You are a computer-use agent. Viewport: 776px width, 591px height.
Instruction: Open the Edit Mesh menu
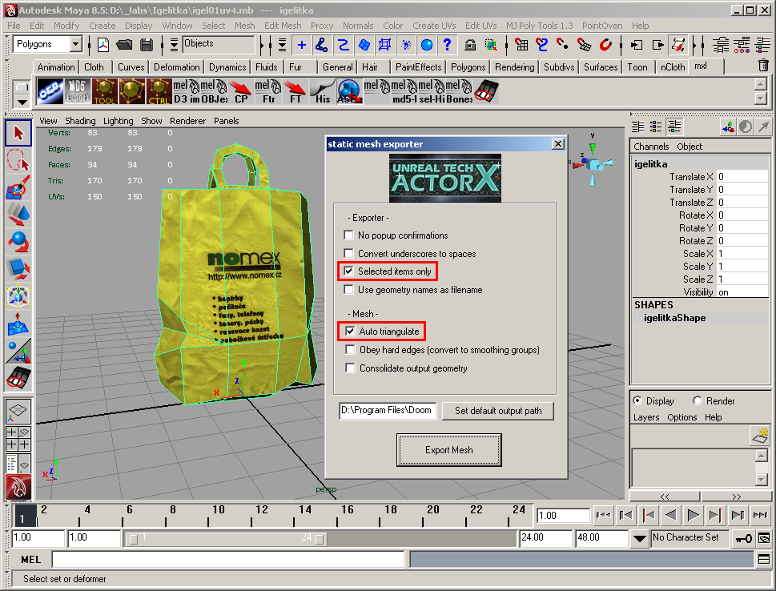[283, 26]
